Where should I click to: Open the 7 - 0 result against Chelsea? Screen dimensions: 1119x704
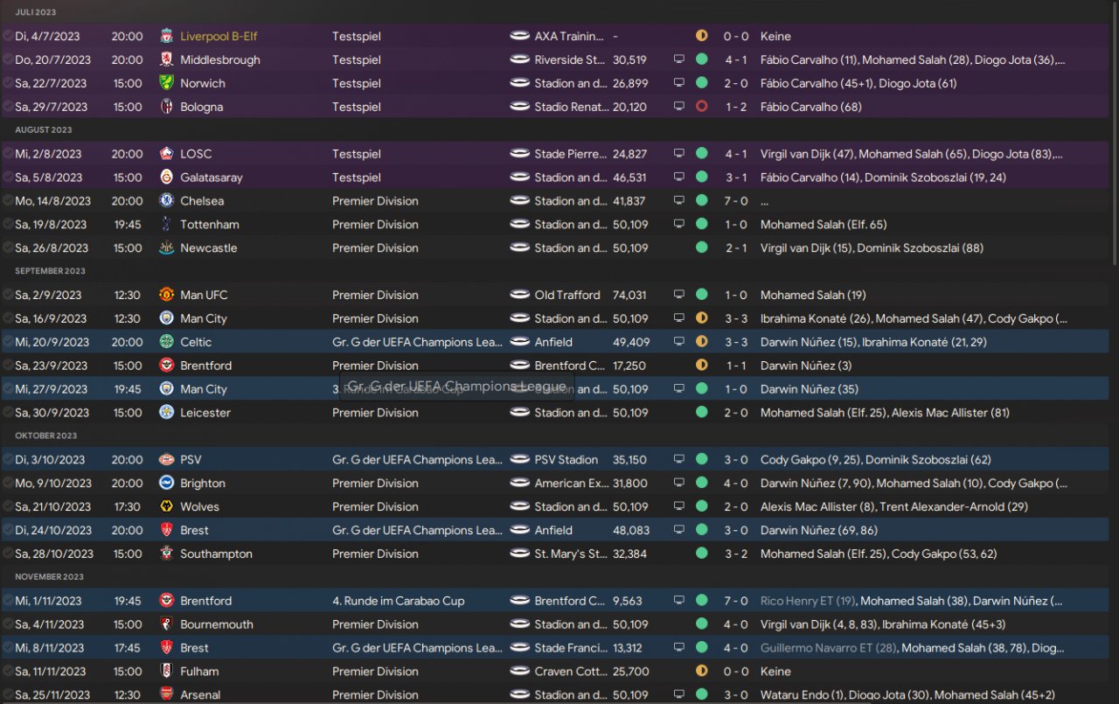coord(735,201)
